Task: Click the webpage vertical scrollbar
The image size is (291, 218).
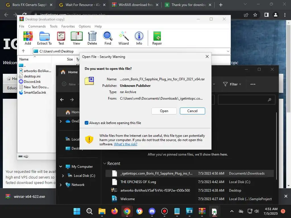Action: coord(288,69)
